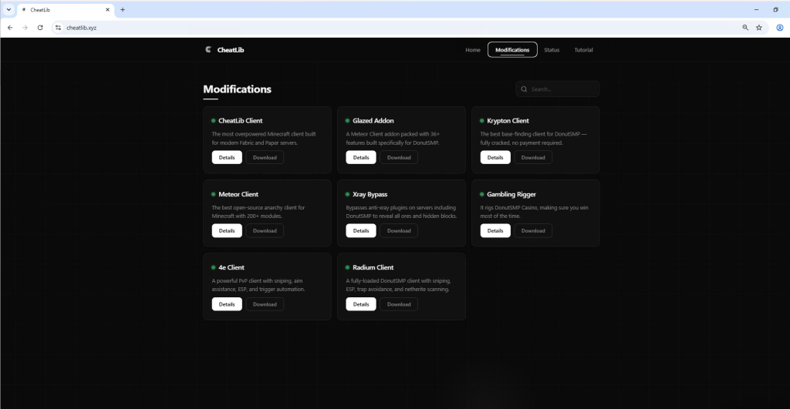The width and height of the screenshot is (790, 409).
Task: View Details for 4e Client
Action: tap(227, 304)
